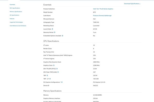154x102 pixels.
Task: Click the Ray Tracing Units label
Action: [x=49, y=52]
